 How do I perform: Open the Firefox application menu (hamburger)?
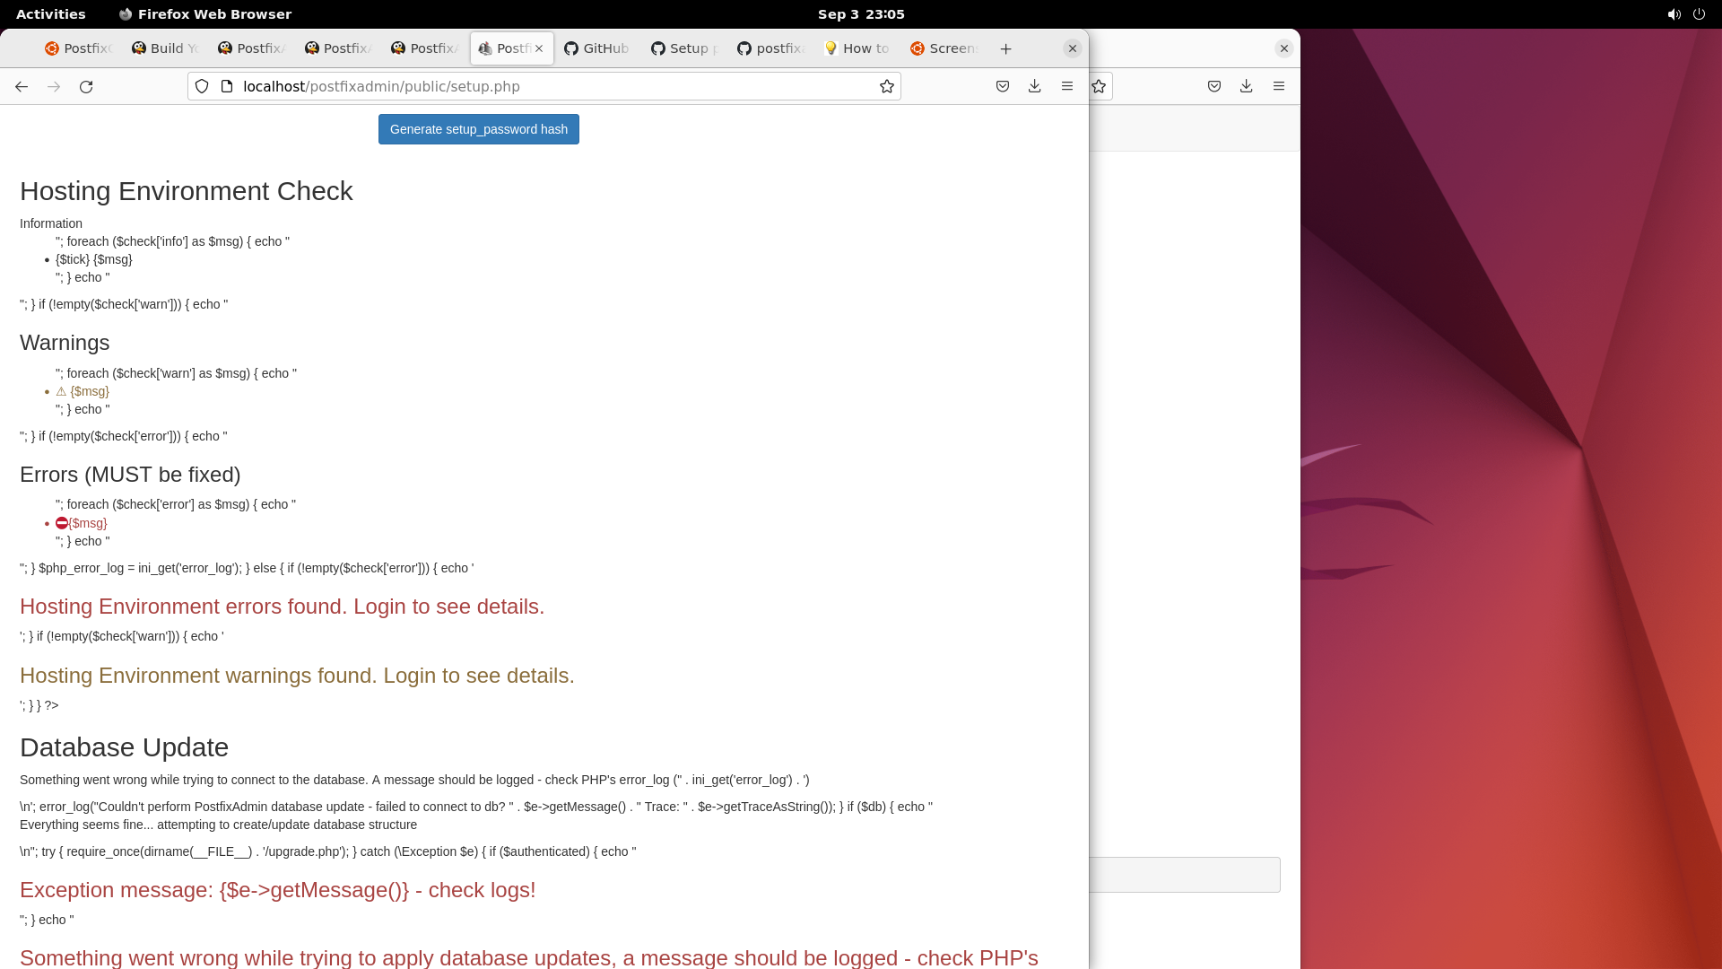(x=1067, y=87)
